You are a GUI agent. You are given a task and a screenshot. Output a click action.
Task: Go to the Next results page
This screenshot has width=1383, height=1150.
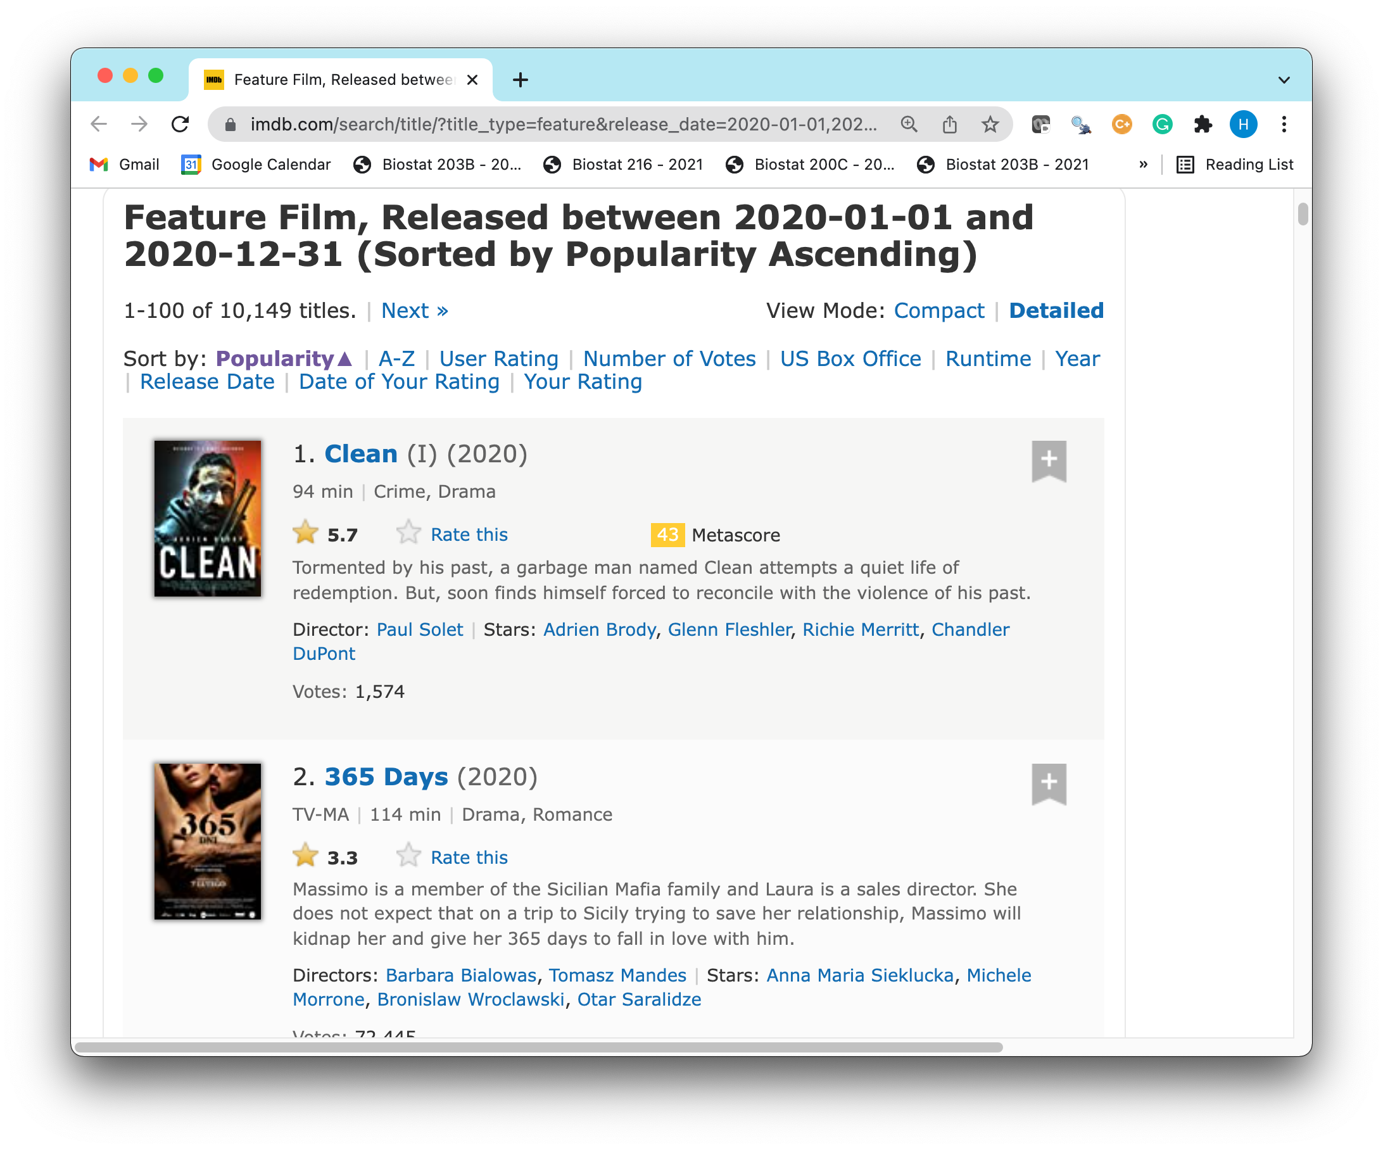pos(414,311)
